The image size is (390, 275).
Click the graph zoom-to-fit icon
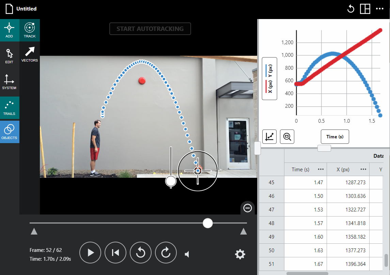click(x=287, y=137)
